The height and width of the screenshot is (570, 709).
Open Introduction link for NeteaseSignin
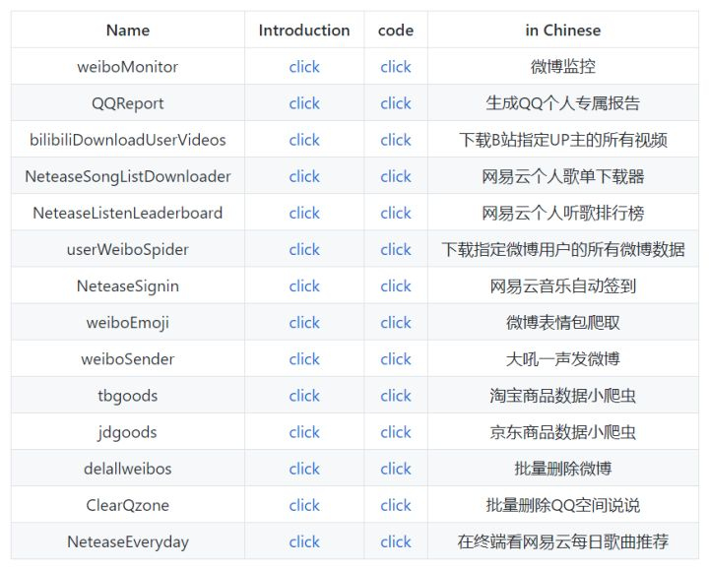304,286
